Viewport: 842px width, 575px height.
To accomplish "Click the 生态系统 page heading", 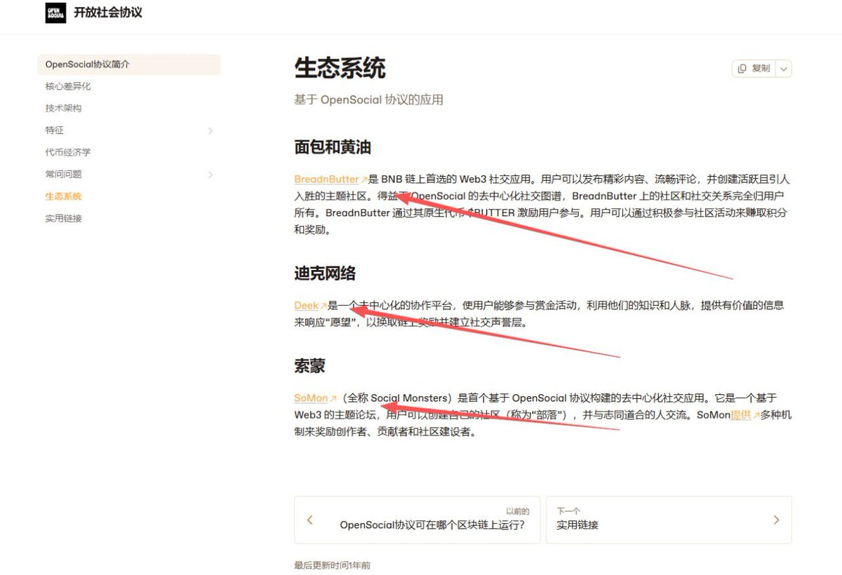I will click(x=340, y=69).
